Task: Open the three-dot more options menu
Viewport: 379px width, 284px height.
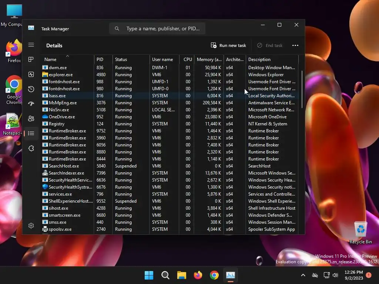Action: pos(295,45)
